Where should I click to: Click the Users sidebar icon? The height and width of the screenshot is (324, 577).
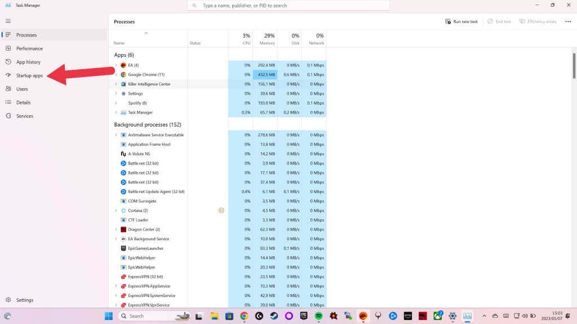point(8,89)
